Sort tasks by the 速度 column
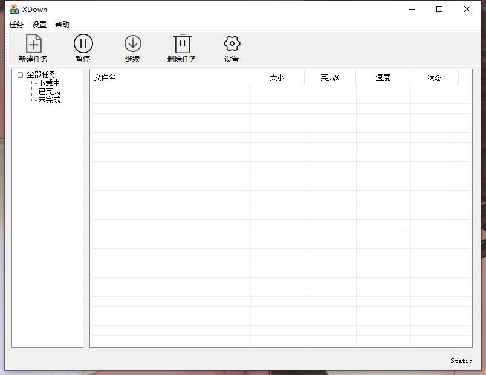Viewport: 486px width, 375px height. (x=383, y=78)
